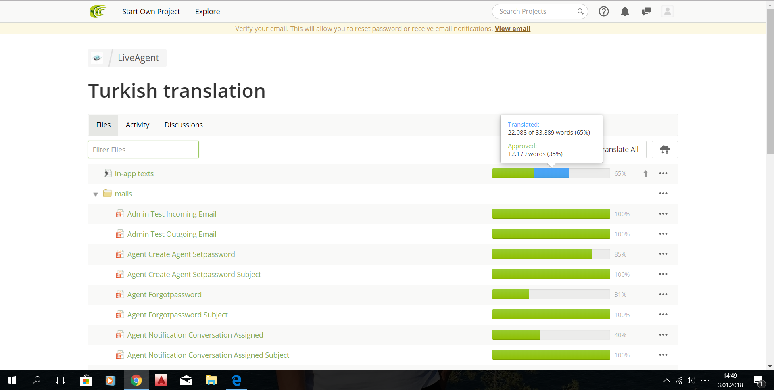Open Agent Create Agent Setpassword Subject file
This screenshot has width=774, height=390.
(194, 274)
